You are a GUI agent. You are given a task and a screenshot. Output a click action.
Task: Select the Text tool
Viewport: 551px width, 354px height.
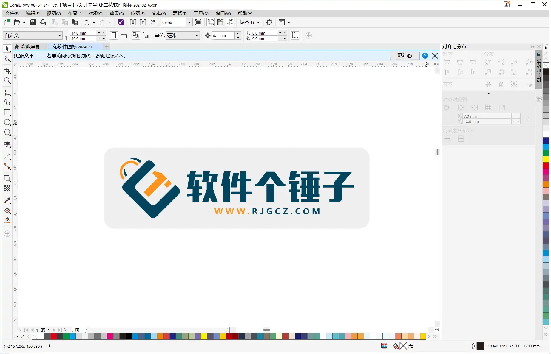(x=7, y=144)
